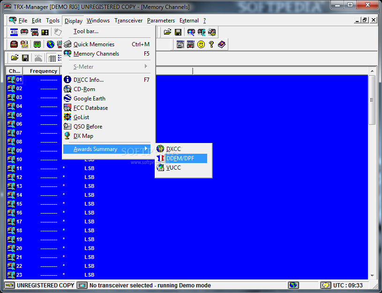The image size is (382, 293).
Task: Open the File menu
Action: 23,21
